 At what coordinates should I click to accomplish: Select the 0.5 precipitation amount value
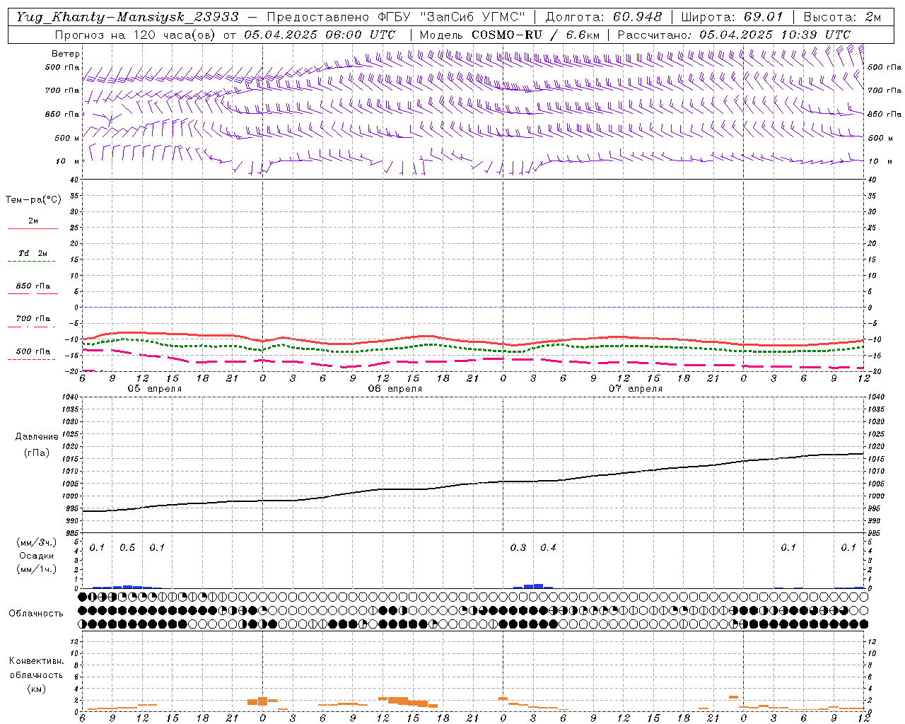[x=127, y=548]
